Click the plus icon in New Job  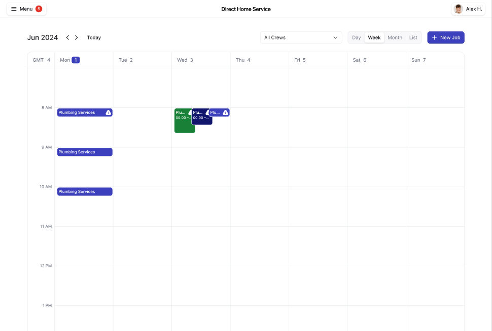434,37
